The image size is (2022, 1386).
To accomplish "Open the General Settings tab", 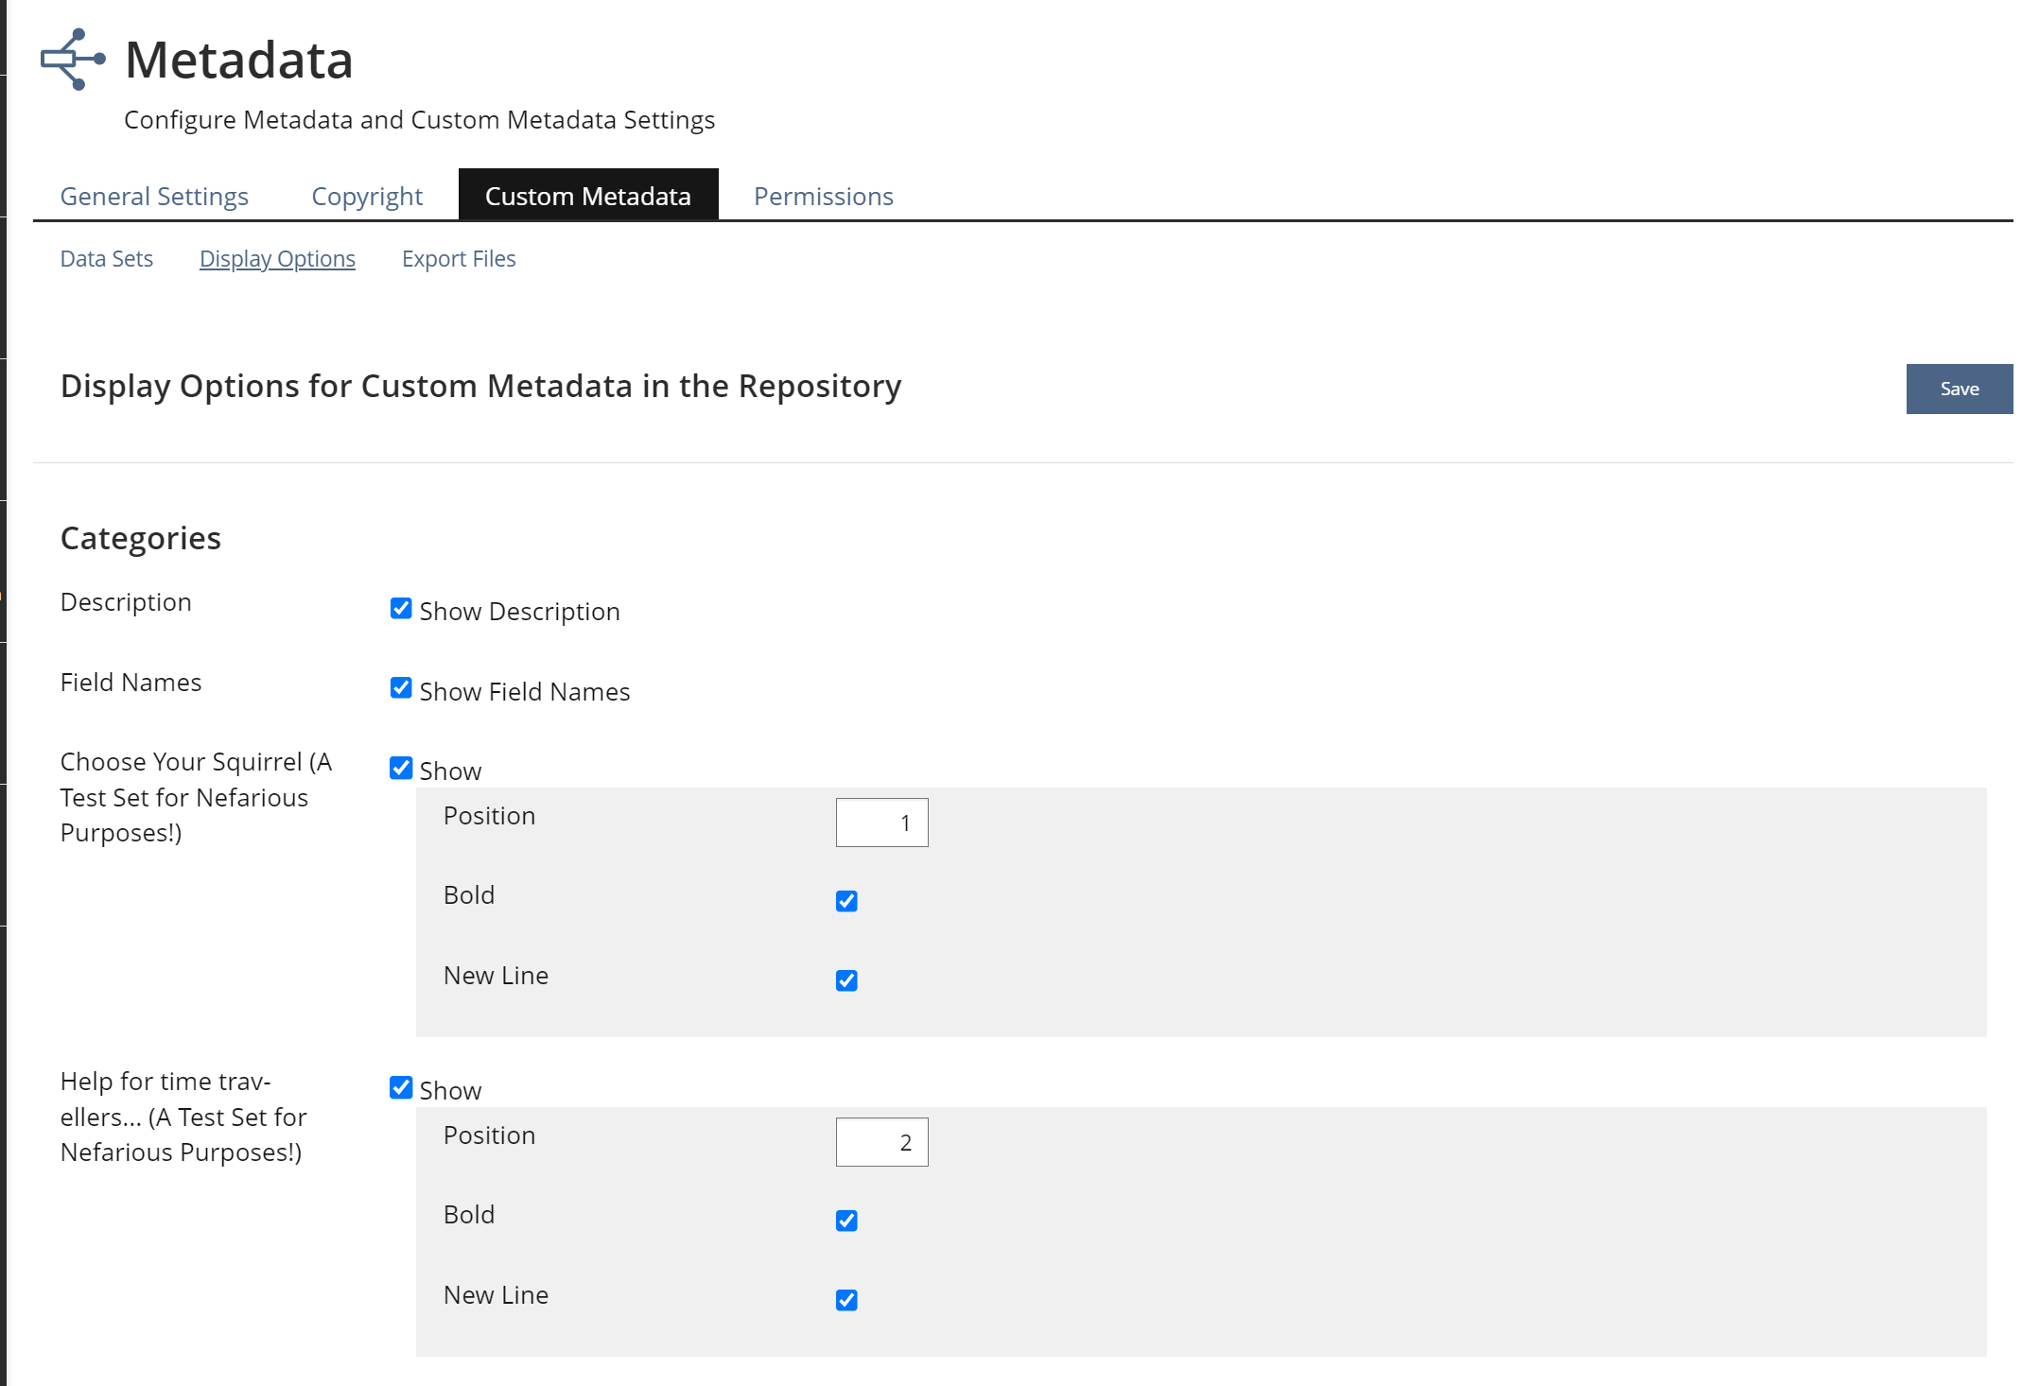I will pos(154,196).
